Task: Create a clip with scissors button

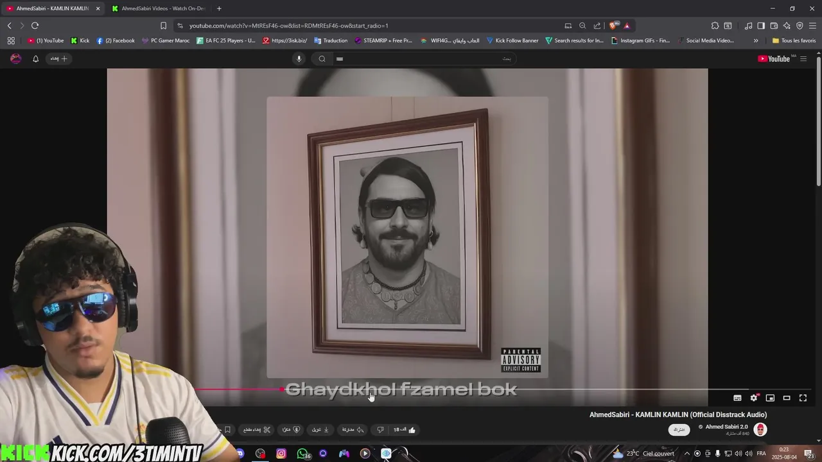Action: [257, 429]
